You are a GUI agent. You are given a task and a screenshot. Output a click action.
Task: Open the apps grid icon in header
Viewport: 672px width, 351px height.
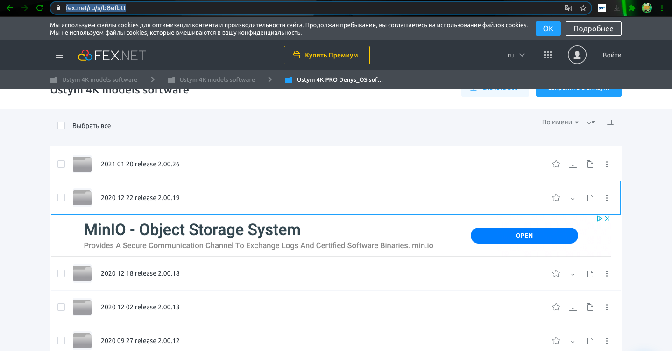548,55
